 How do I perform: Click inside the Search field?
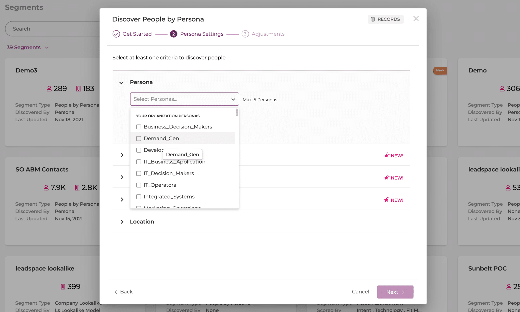click(51, 29)
